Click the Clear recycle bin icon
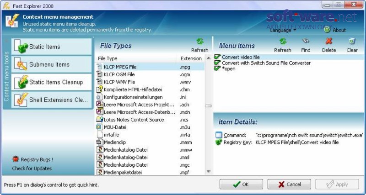This screenshot has width=366, height=195. pos(352,41)
